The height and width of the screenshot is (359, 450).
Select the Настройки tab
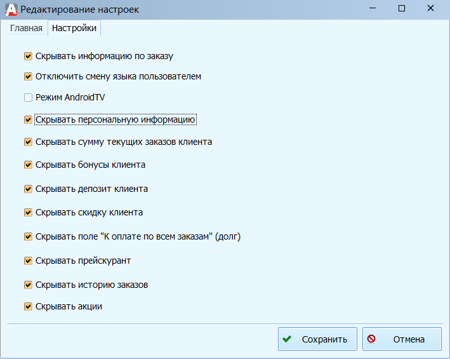click(x=74, y=28)
